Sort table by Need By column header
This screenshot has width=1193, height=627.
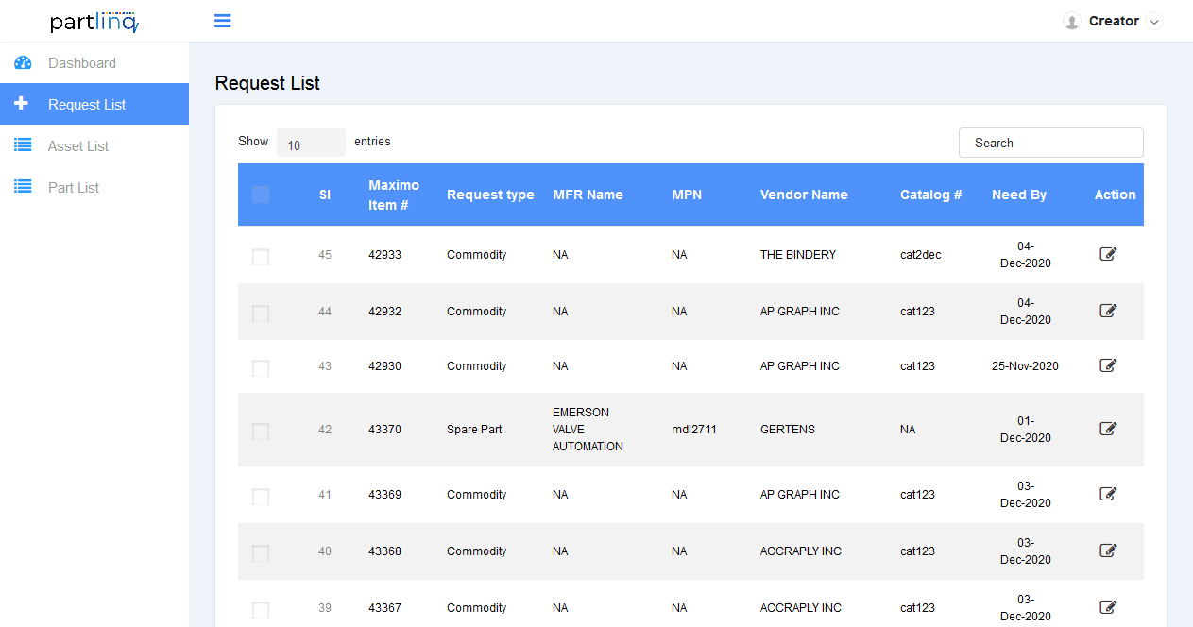click(1018, 195)
